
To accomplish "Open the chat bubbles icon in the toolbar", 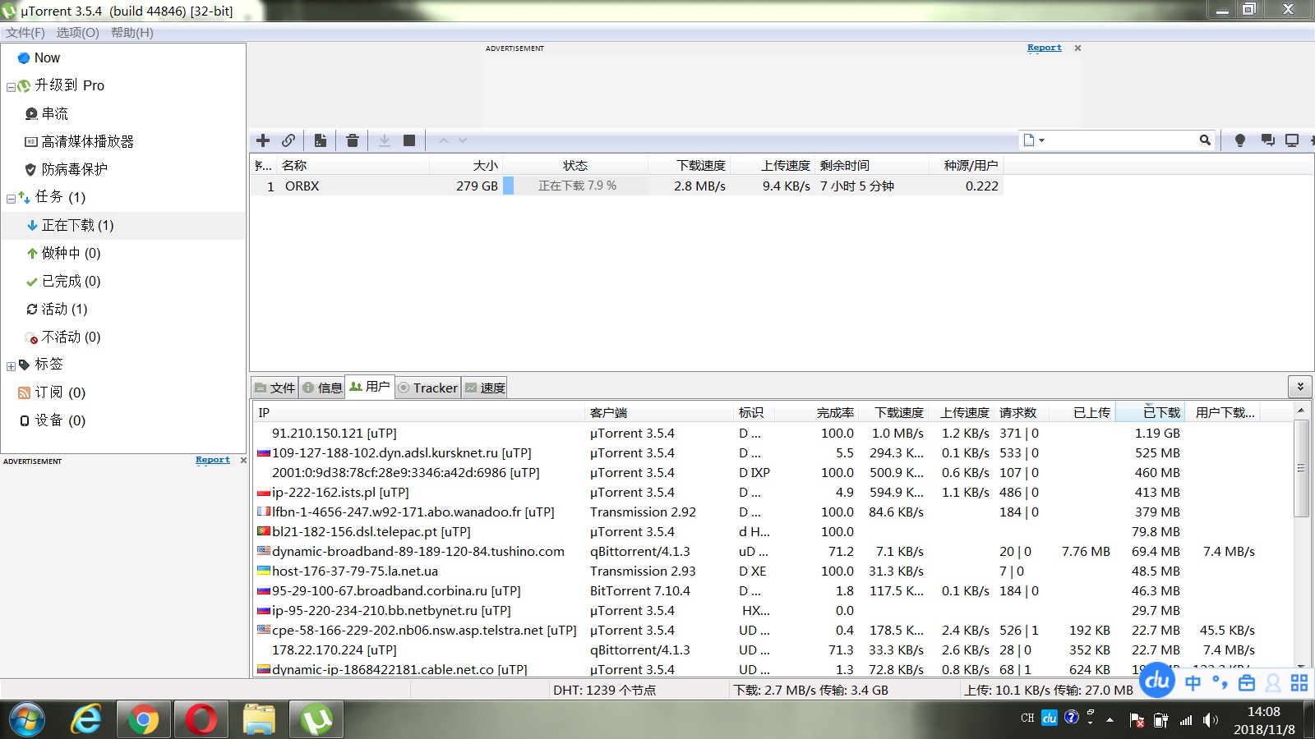I will (1267, 140).
